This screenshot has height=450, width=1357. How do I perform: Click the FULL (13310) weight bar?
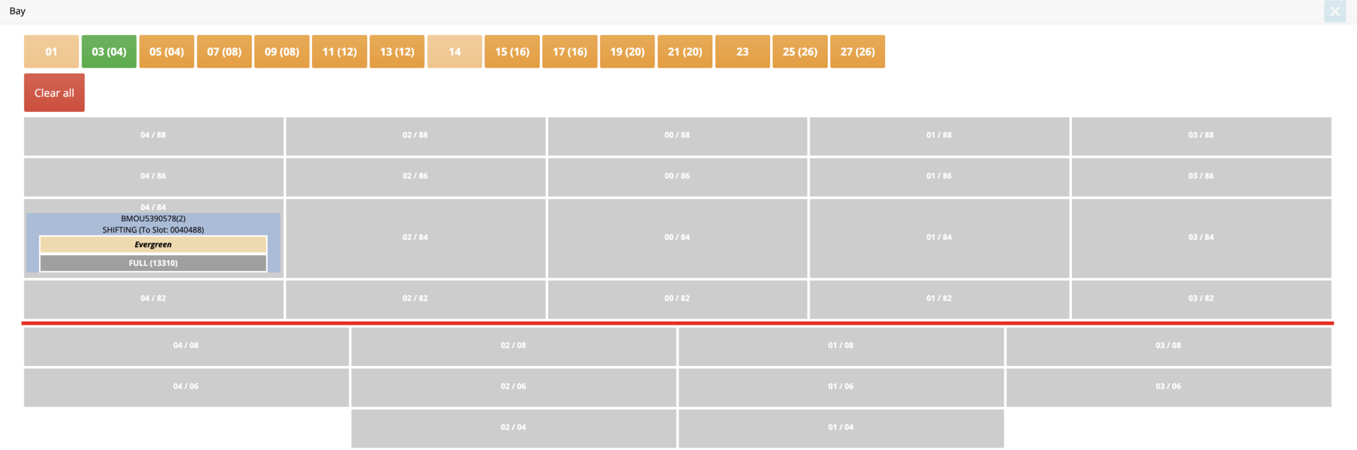(153, 263)
